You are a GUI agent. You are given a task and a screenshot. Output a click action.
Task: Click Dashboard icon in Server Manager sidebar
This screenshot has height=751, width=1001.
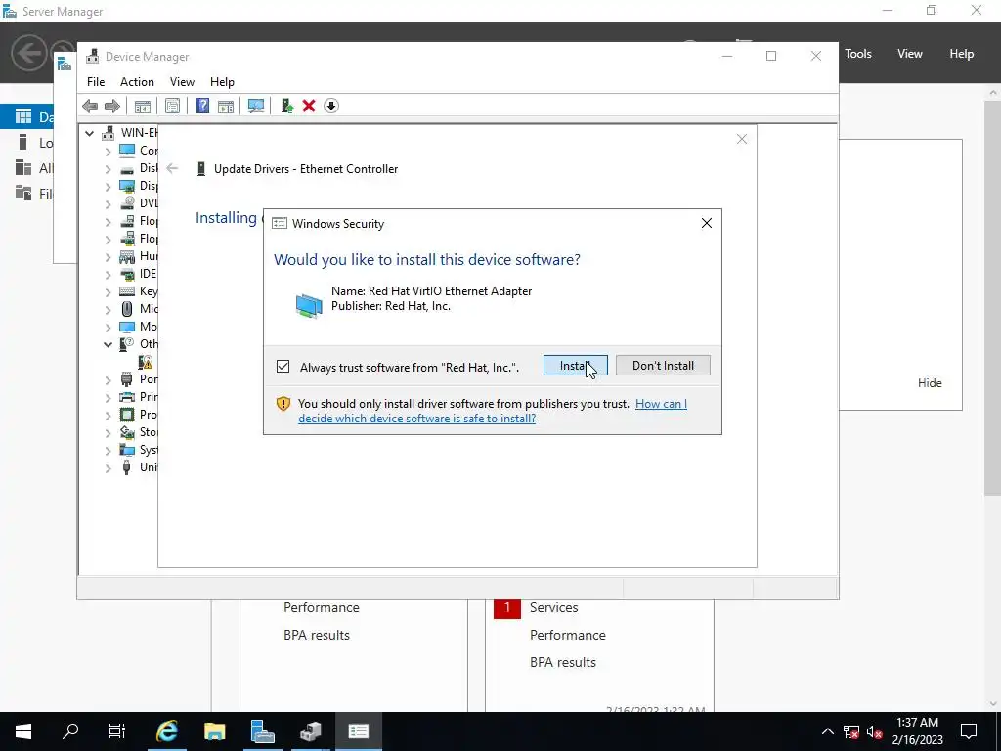coord(23,116)
